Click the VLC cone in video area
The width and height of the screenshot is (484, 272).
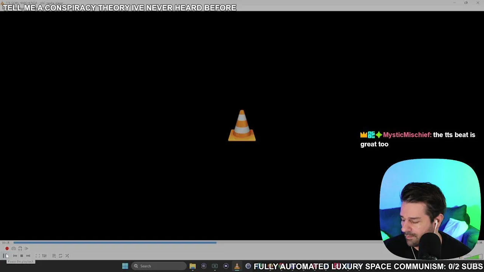[242, 125]
